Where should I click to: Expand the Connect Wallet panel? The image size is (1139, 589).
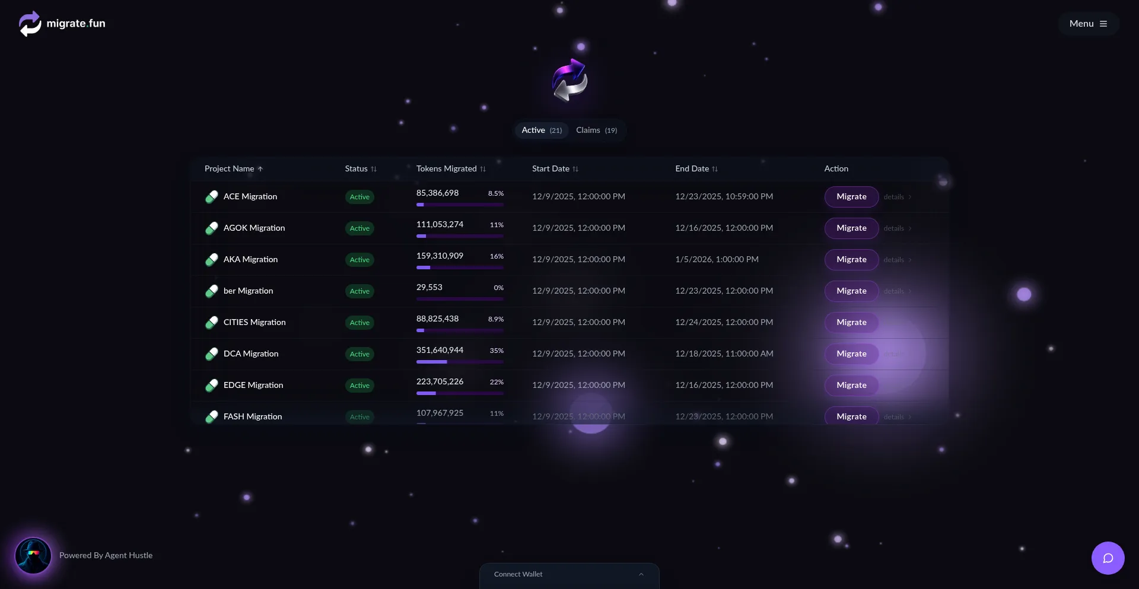[x=569, y=574]
